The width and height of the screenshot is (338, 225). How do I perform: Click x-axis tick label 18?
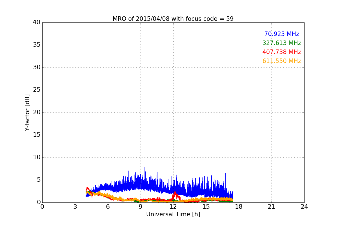coord(239,207)
